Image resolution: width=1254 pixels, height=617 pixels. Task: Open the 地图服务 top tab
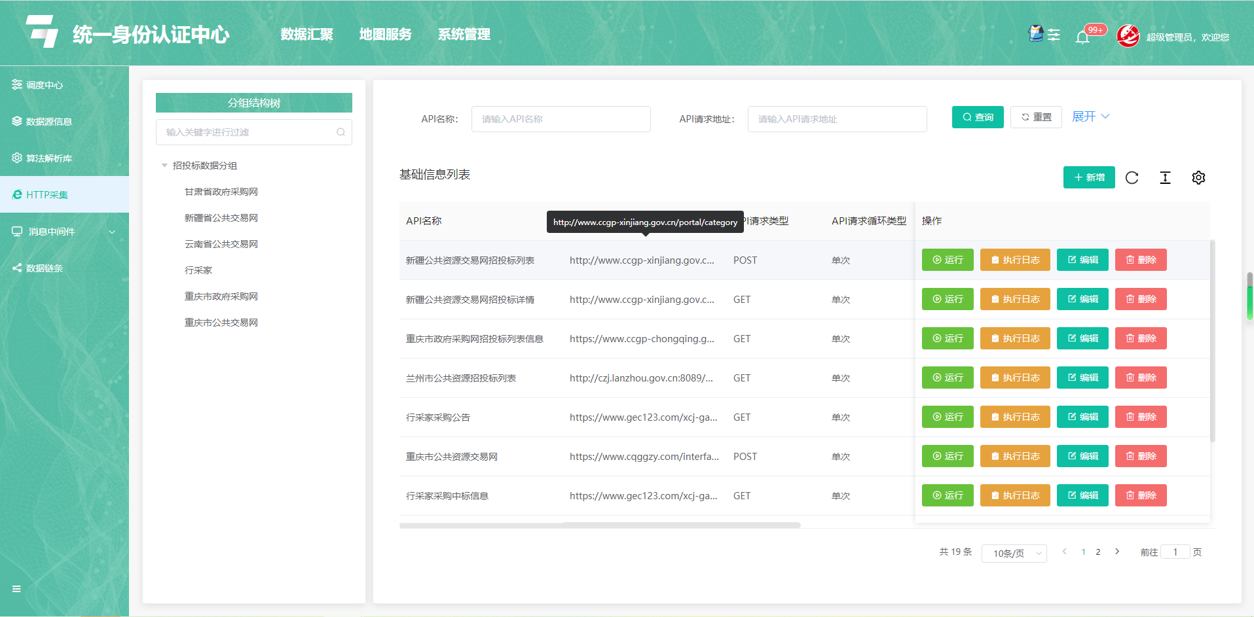(x=386, y=35)
